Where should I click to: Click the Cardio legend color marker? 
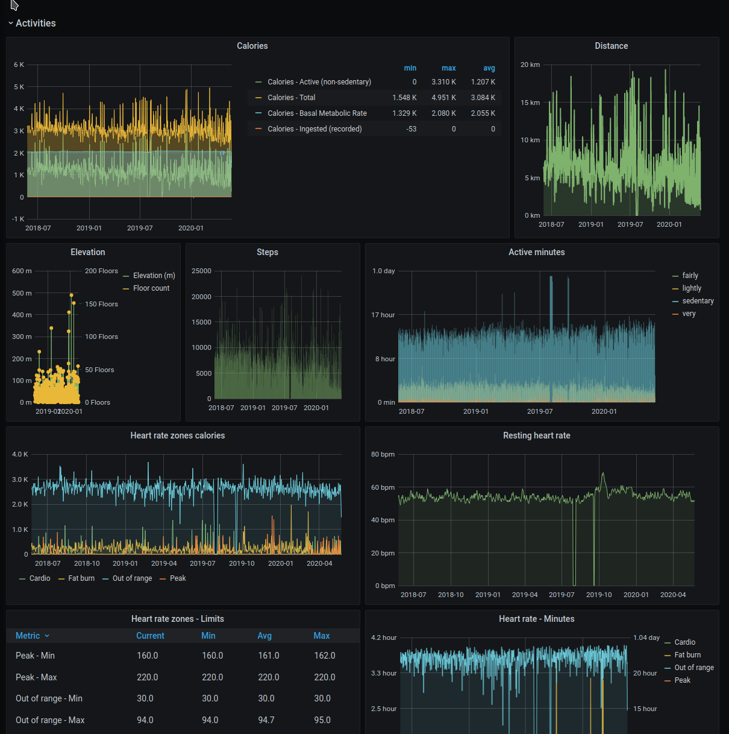tap(23, 578)
